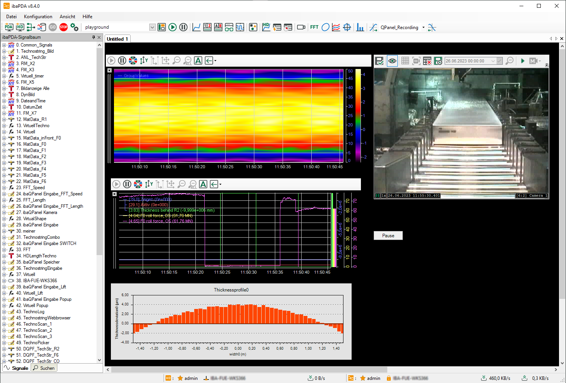
Task: Toggle the eye live-view button in camera toolbar
Action: (392, 61)
